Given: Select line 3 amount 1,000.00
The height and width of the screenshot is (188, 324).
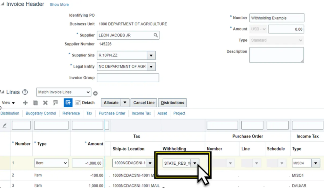Looking at the screenshot, I should (96, 186).
